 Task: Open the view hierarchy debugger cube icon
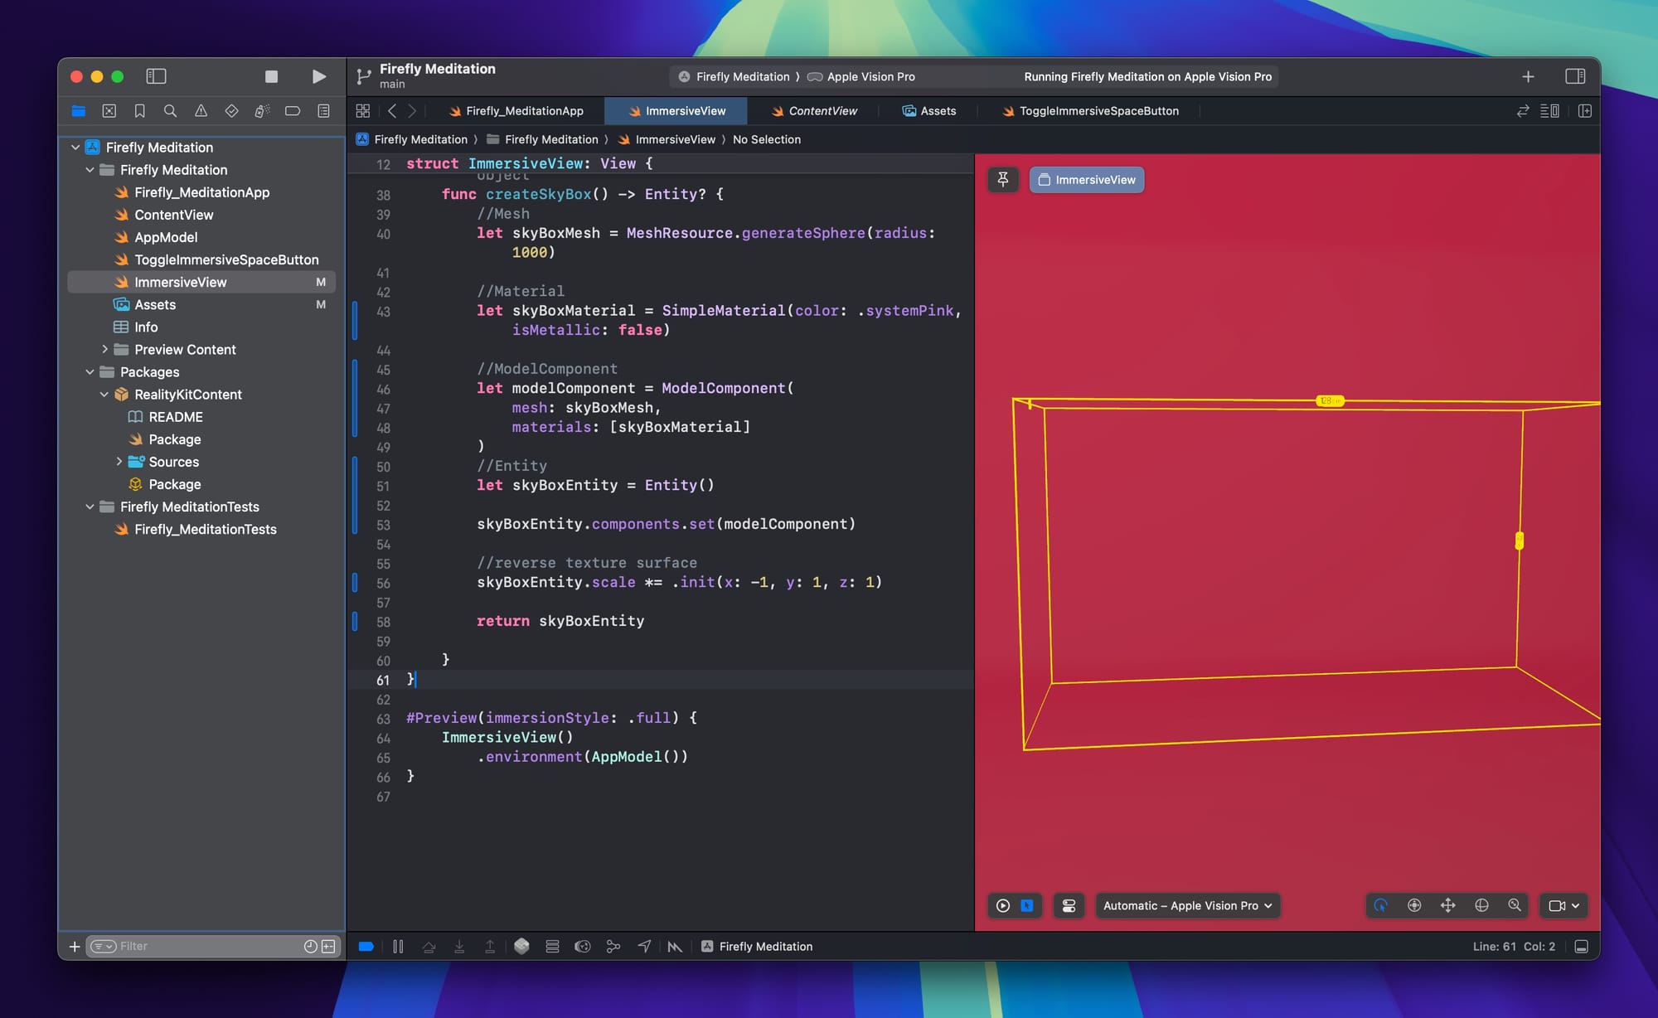[521, 946]
